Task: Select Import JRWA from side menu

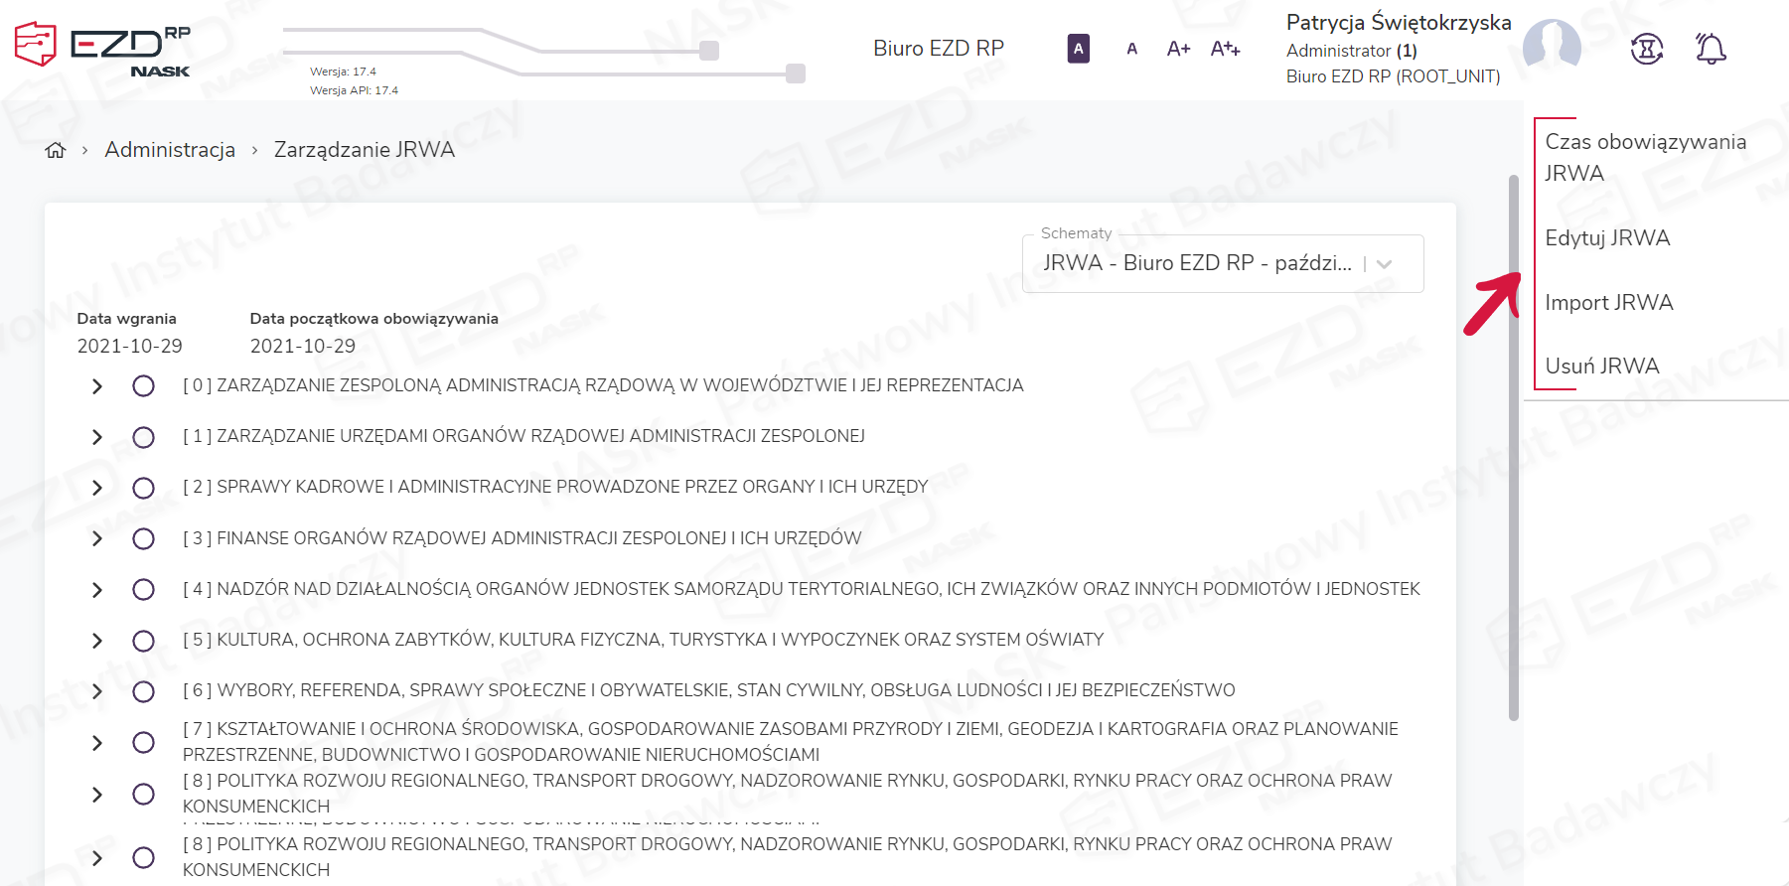Action: pyautogui.click(x=1608, y=303)
